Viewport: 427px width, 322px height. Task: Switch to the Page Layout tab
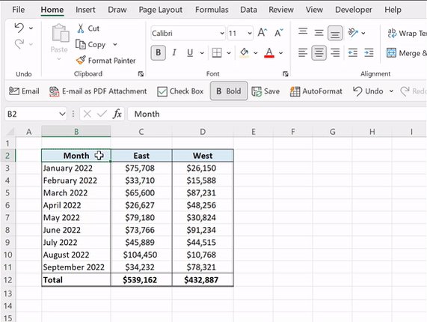pyautogui.click(x=160, y=10)
